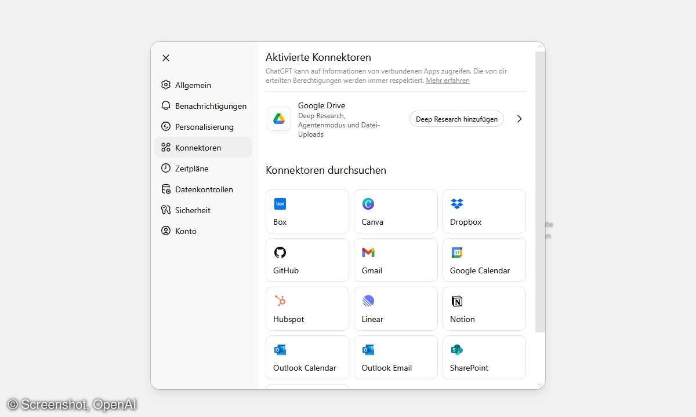Viewport: 696px width, 417px height.
Task: Open the Allgemein settings section
Action: pyautogui.click(x=204, y=85)
